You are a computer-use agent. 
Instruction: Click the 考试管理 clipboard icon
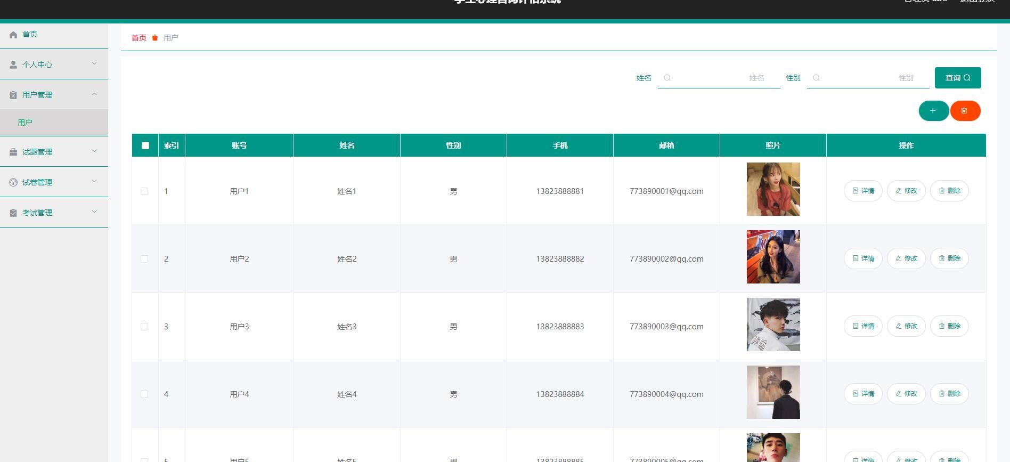(x=13, y=213)
